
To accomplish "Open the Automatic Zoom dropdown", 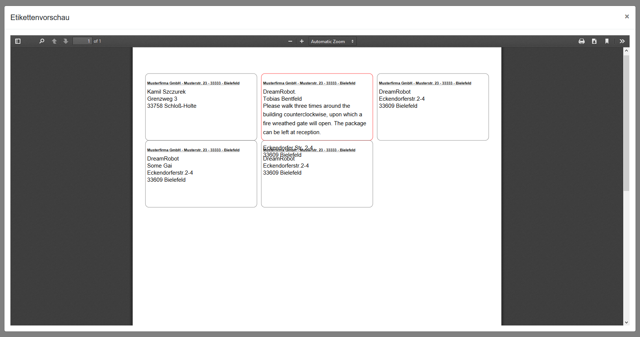I will 332,41.
